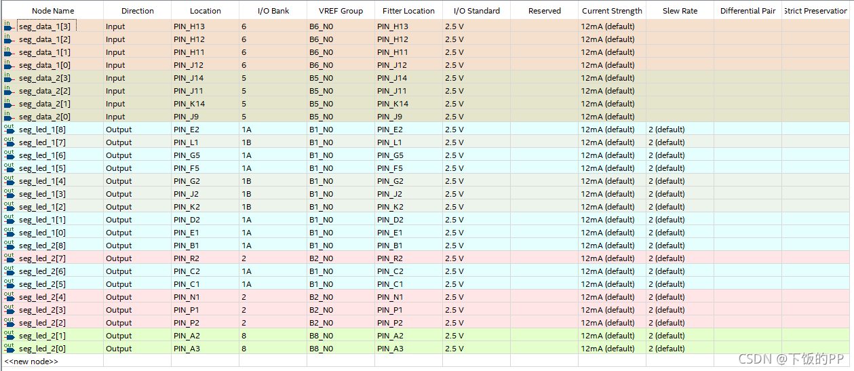Image resolution: width=854 pixels, height=371 pixels.
Task: Click Current Strength cell of seg_data_2[3]
Action: [x=612, y=77]
